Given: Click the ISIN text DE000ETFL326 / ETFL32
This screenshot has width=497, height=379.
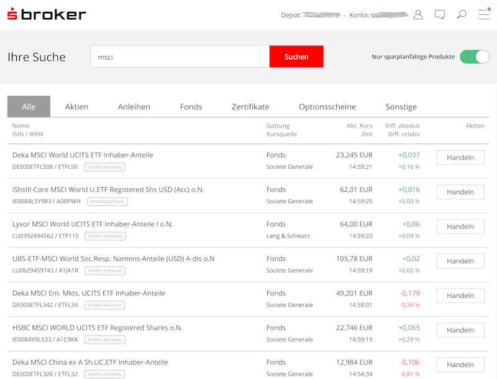Looking at the screenshot, I should pyautogui.click(x=45, y=374).
